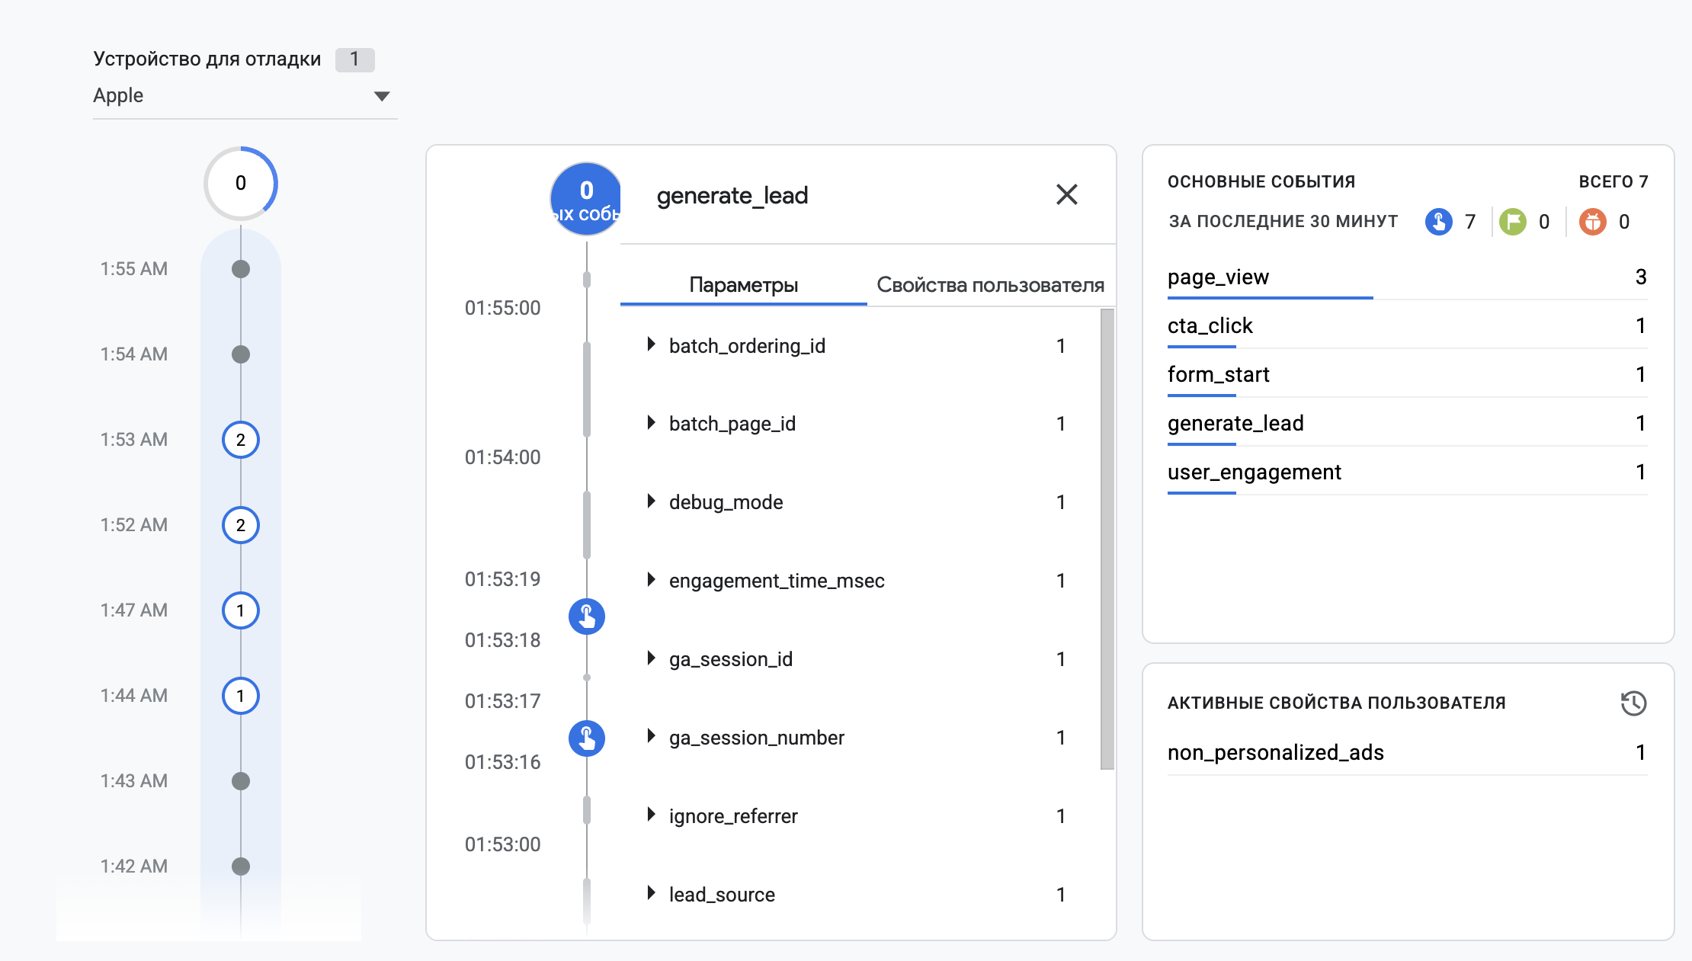Screen dimensions: 1692x961
Task: Open the user_engagement event in top events
Action: click(1407, 472)
